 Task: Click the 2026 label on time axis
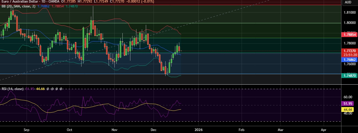tap(198, 130)
